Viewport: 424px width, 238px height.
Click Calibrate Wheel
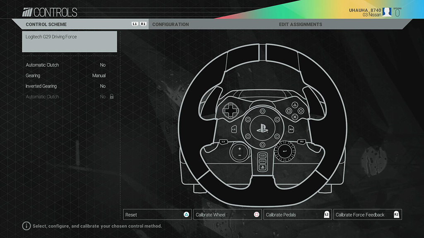point(227,215)
